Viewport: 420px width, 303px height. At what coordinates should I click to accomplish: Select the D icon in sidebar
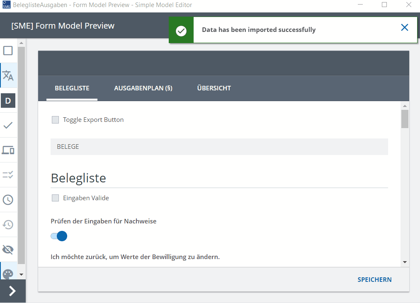(x=8, y=100)
